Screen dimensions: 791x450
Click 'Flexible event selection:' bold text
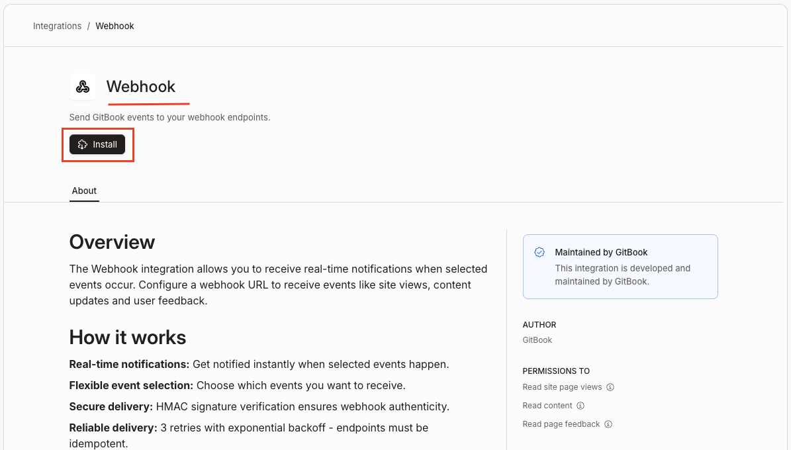[x=131, y=385]
